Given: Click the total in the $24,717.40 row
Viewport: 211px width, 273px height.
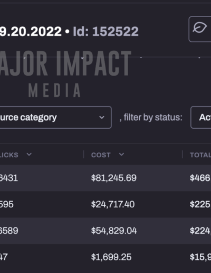Looking at the screenshot, I should [200, 204].
